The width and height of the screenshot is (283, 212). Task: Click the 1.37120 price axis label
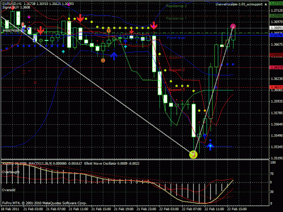pos(277,11)
